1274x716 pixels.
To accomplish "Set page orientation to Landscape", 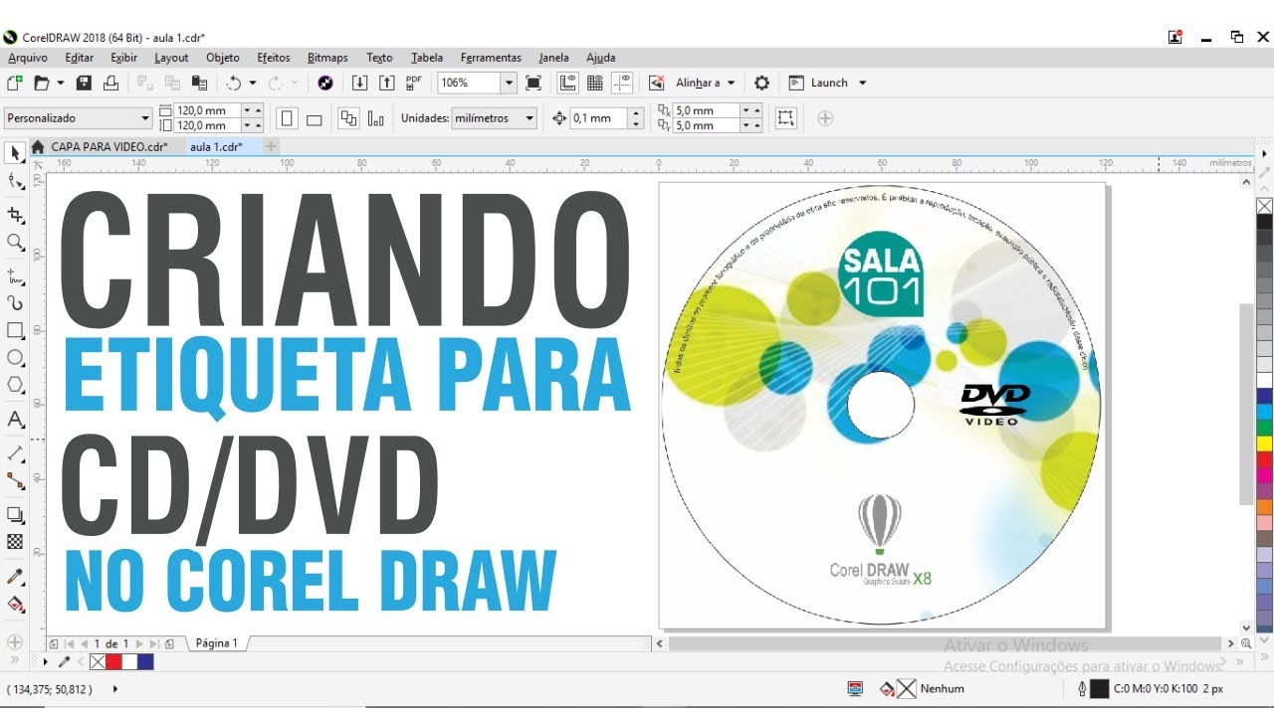I will [x=314, y=118].
